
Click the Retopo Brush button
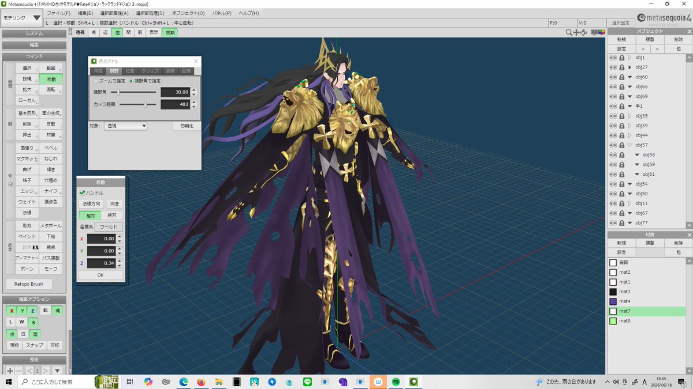click(x=29, y=284)
